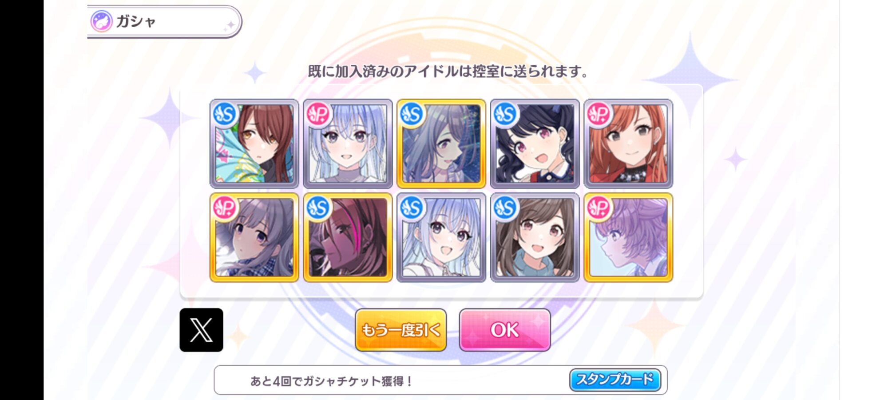Screen dimensions: 888x400
Task: Click P badge on lavender-haired idol card
Action: tap(599, 208)
